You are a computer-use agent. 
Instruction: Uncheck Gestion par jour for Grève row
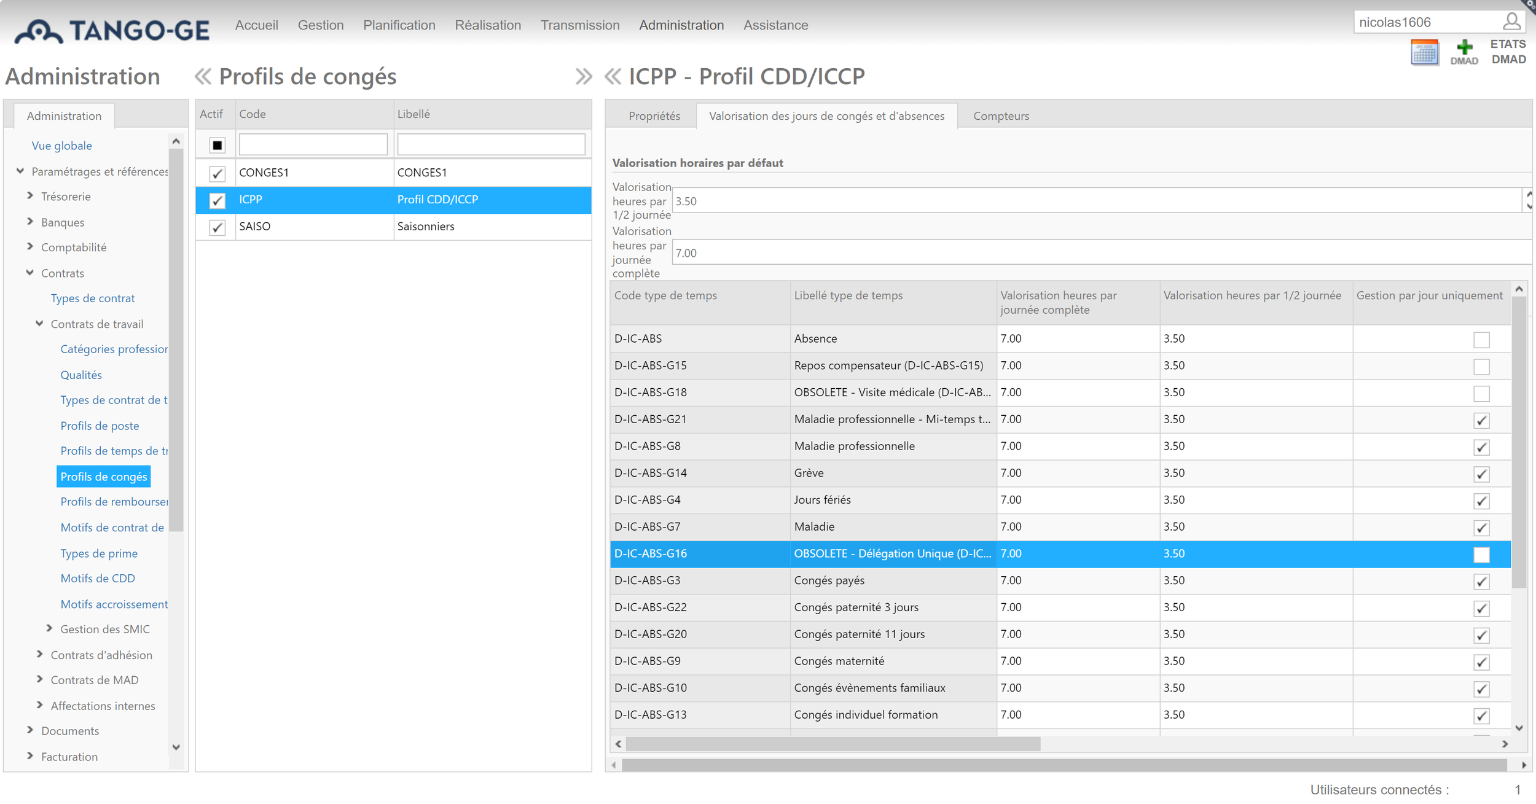(1481, 474)
